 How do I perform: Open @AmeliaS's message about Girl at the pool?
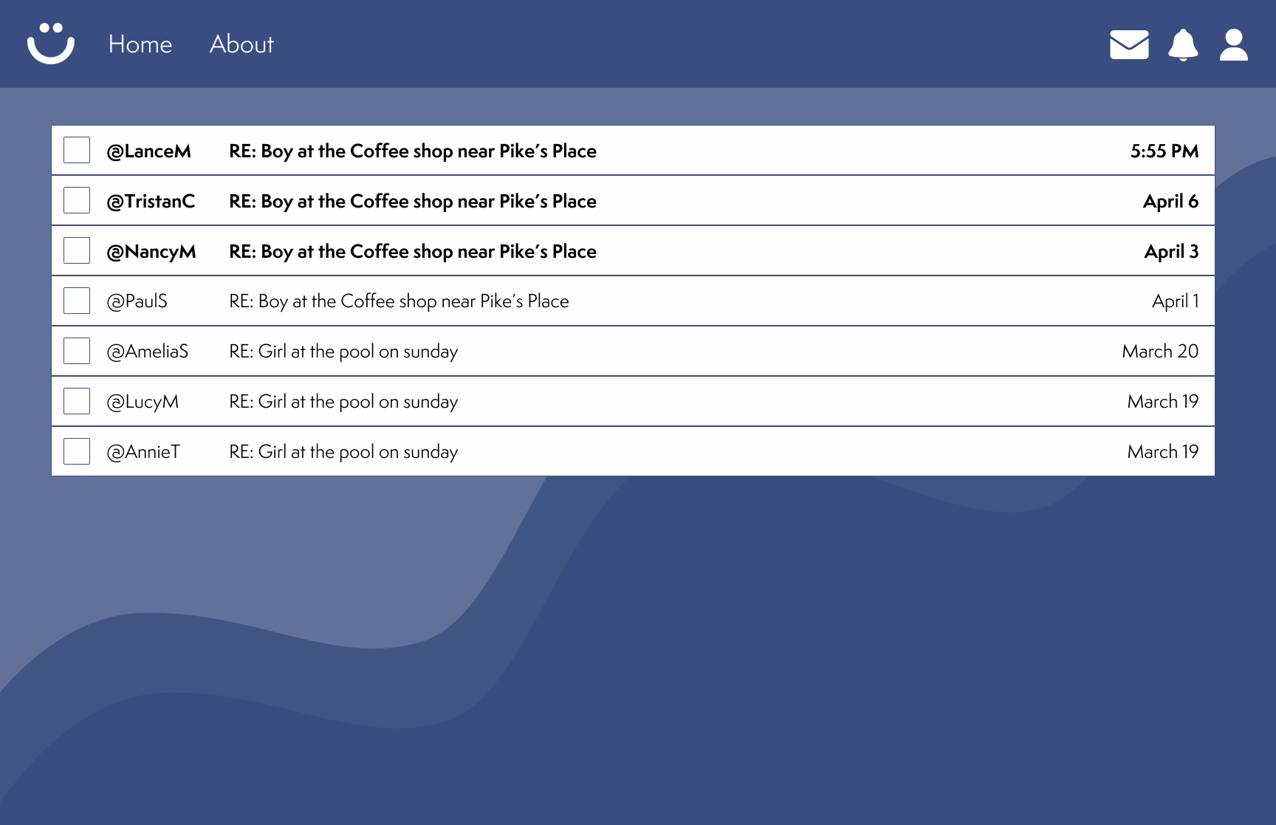click(x=633, y=352)
